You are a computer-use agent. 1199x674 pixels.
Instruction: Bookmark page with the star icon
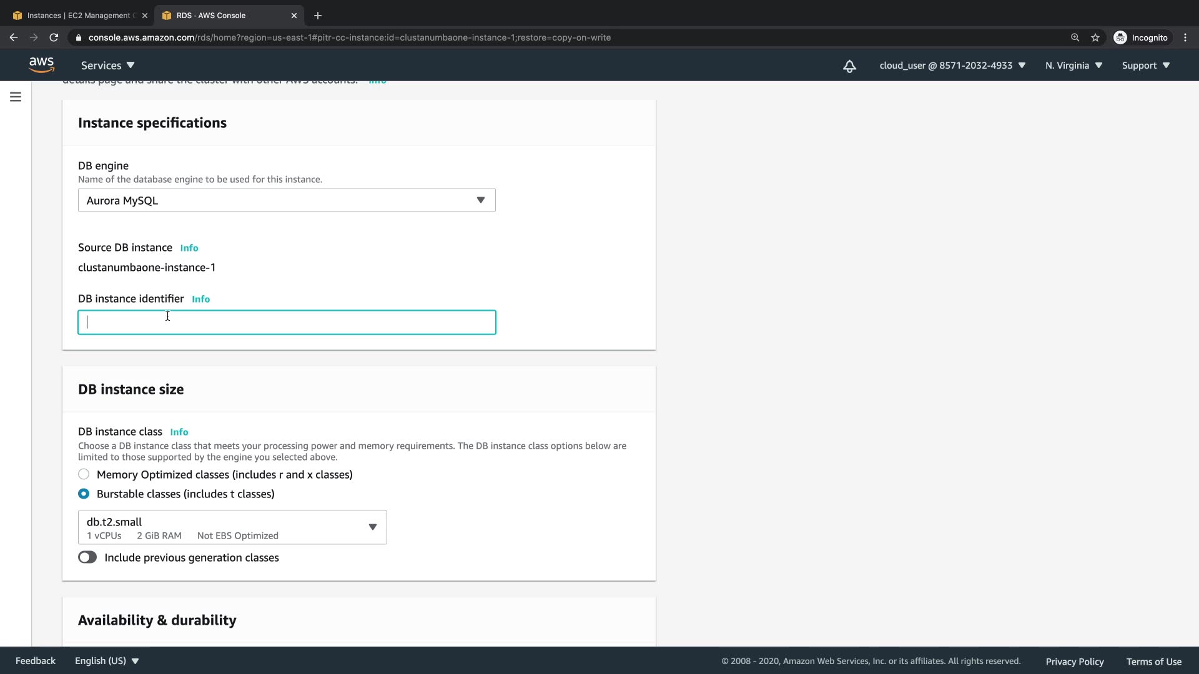1095,37
